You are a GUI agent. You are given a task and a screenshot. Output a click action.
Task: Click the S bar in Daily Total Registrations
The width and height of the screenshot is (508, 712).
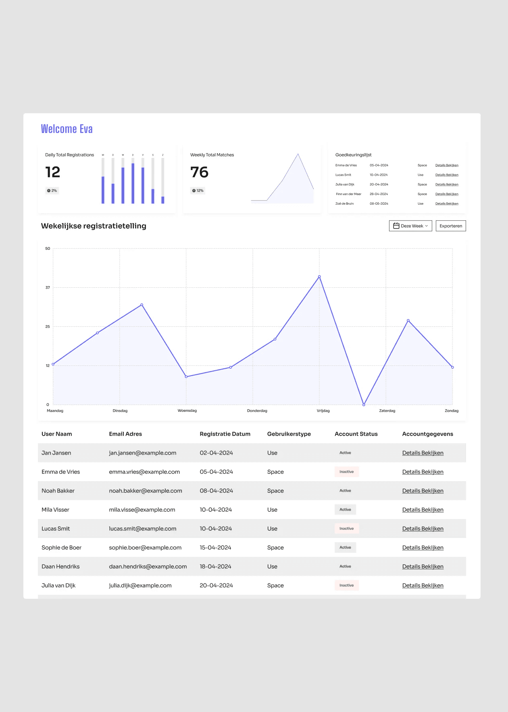[x=153, y=181]
